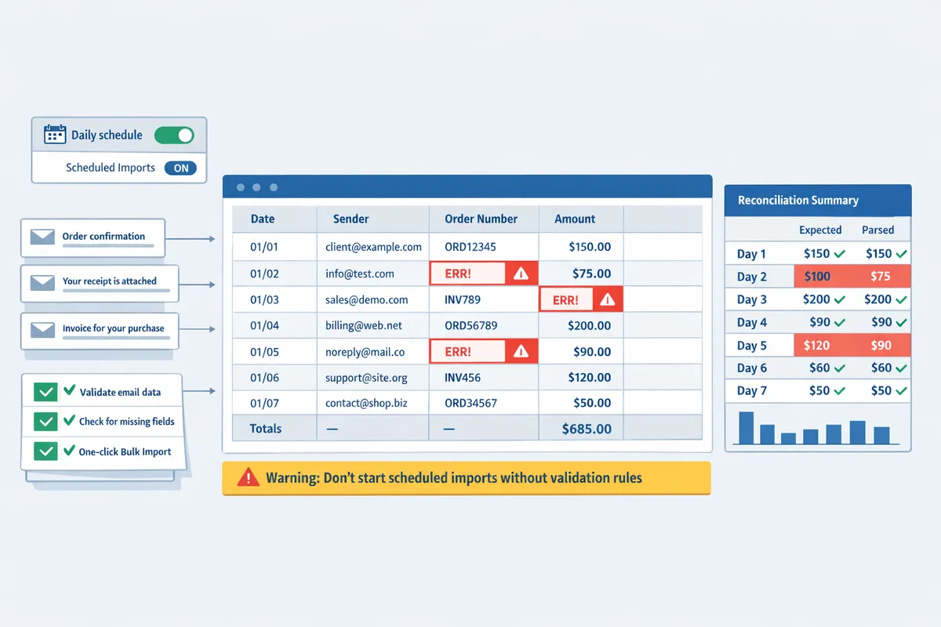Click the warning icon in the 01/02 row
Viewport: 941px width, 627px height.
521,274
